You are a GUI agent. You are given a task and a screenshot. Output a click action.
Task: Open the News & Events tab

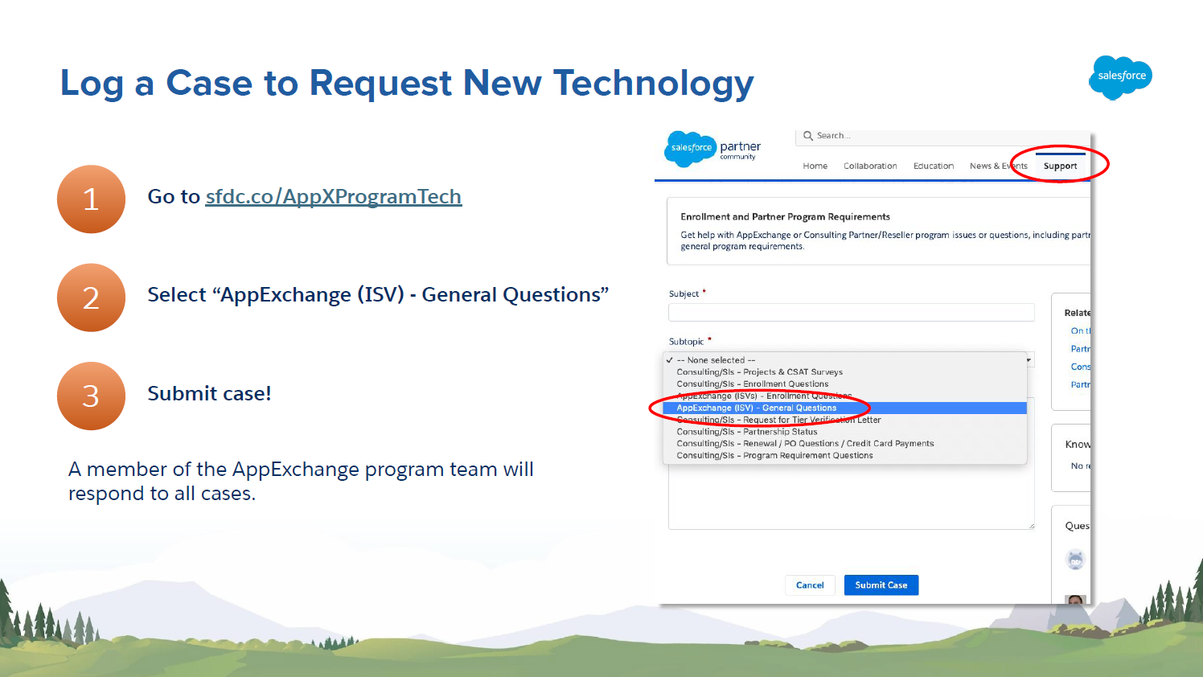tap(999, 166)
